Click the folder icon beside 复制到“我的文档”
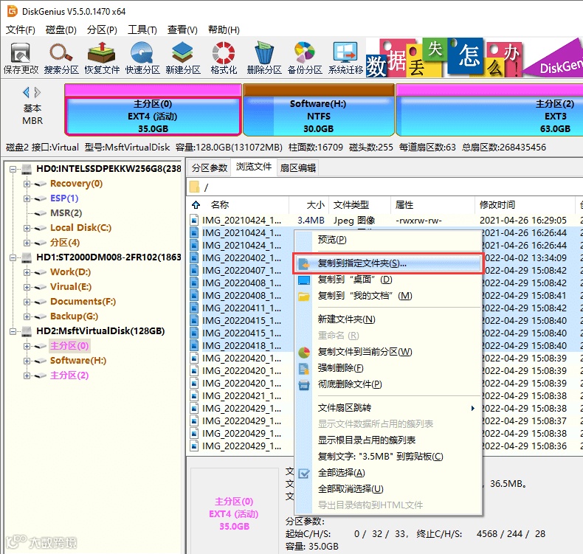The image size is (583, 554). (x=304, y=296)
